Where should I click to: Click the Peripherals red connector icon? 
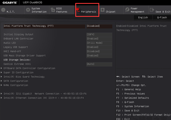(x=78, y=10)
